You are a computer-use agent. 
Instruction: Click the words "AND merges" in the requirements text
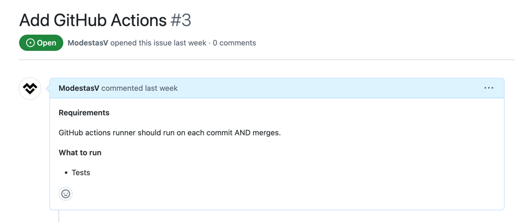click(x=258, y=133)
